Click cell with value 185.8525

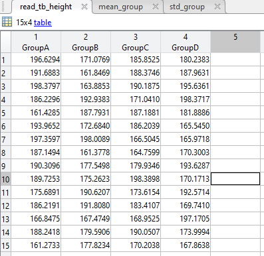pos(136,60)
